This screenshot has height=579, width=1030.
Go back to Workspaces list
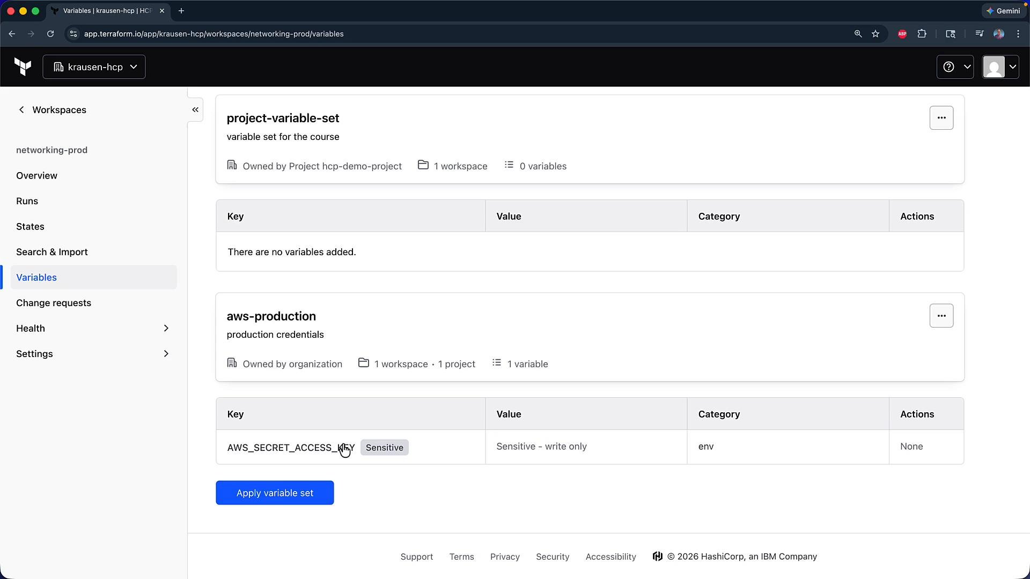51,110
